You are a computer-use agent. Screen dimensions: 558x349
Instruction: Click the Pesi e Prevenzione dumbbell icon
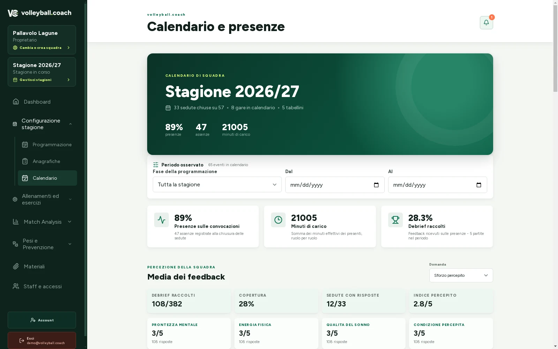coord(15,244)
